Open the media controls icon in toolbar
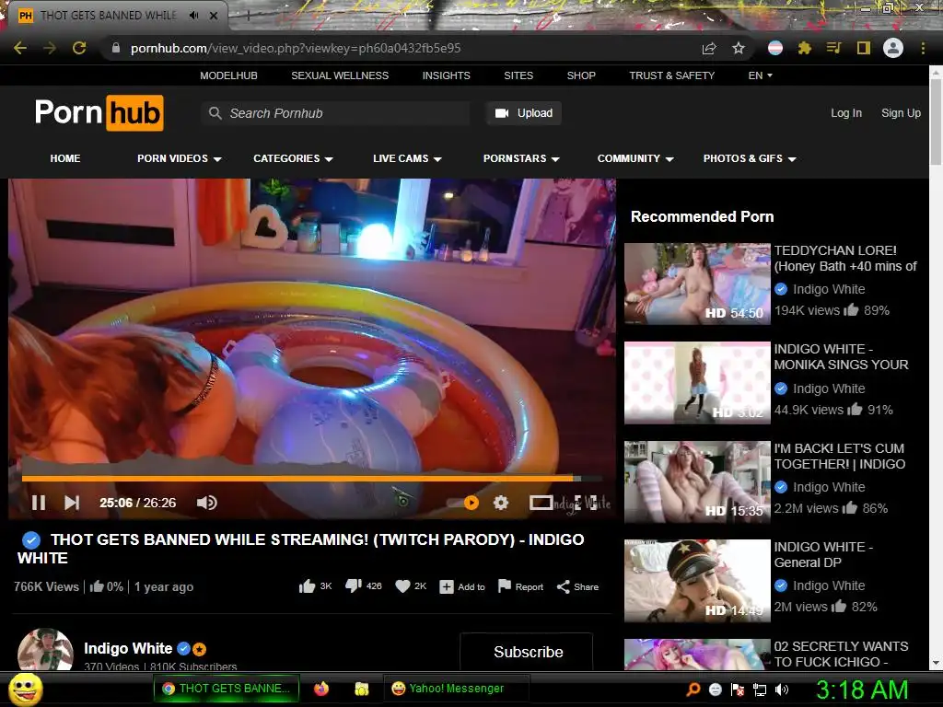Screen dimensions: 943x707 (x=833, y=48)
